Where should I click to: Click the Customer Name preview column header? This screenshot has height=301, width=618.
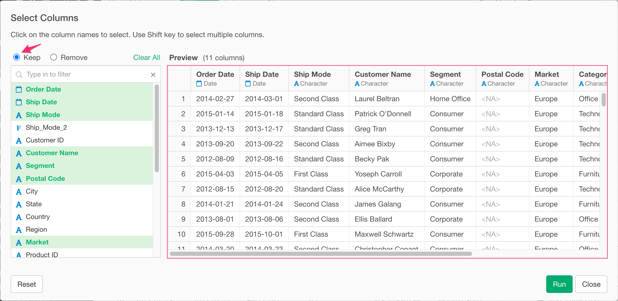[383, 74]
